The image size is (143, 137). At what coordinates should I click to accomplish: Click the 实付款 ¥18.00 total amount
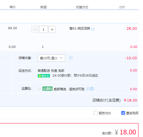[x=125, y=132]
